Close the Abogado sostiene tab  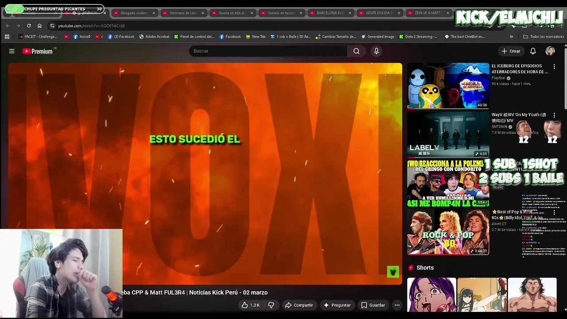click(154, 13)
